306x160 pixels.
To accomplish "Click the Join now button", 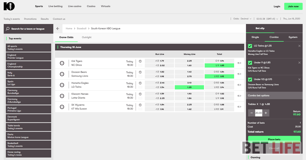I will pos(293,6).
